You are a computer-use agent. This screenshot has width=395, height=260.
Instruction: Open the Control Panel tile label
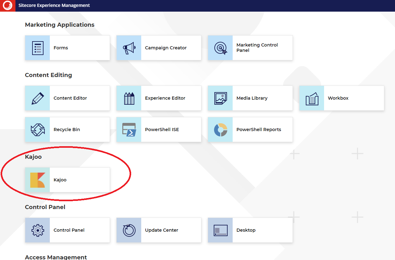pyautogui.click(x=69, y=230)
